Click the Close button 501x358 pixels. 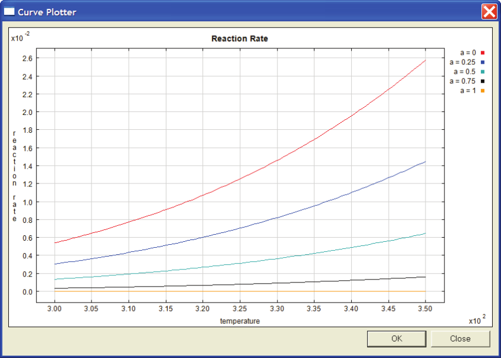pyautogui.click(x=460, y=339)
